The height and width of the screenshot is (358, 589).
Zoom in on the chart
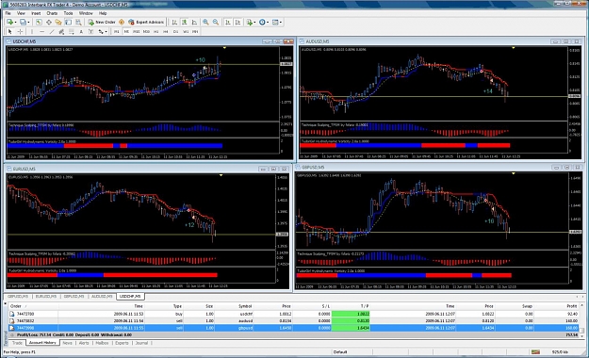coord(205,23)
